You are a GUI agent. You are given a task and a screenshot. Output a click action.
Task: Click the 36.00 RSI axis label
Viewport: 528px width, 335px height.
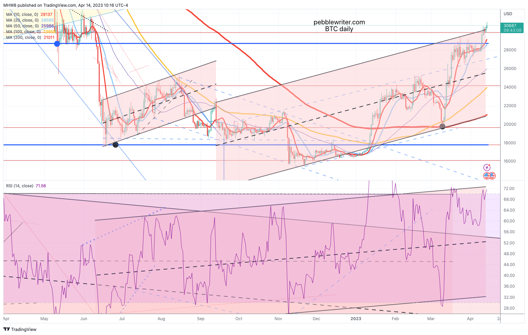509,286
